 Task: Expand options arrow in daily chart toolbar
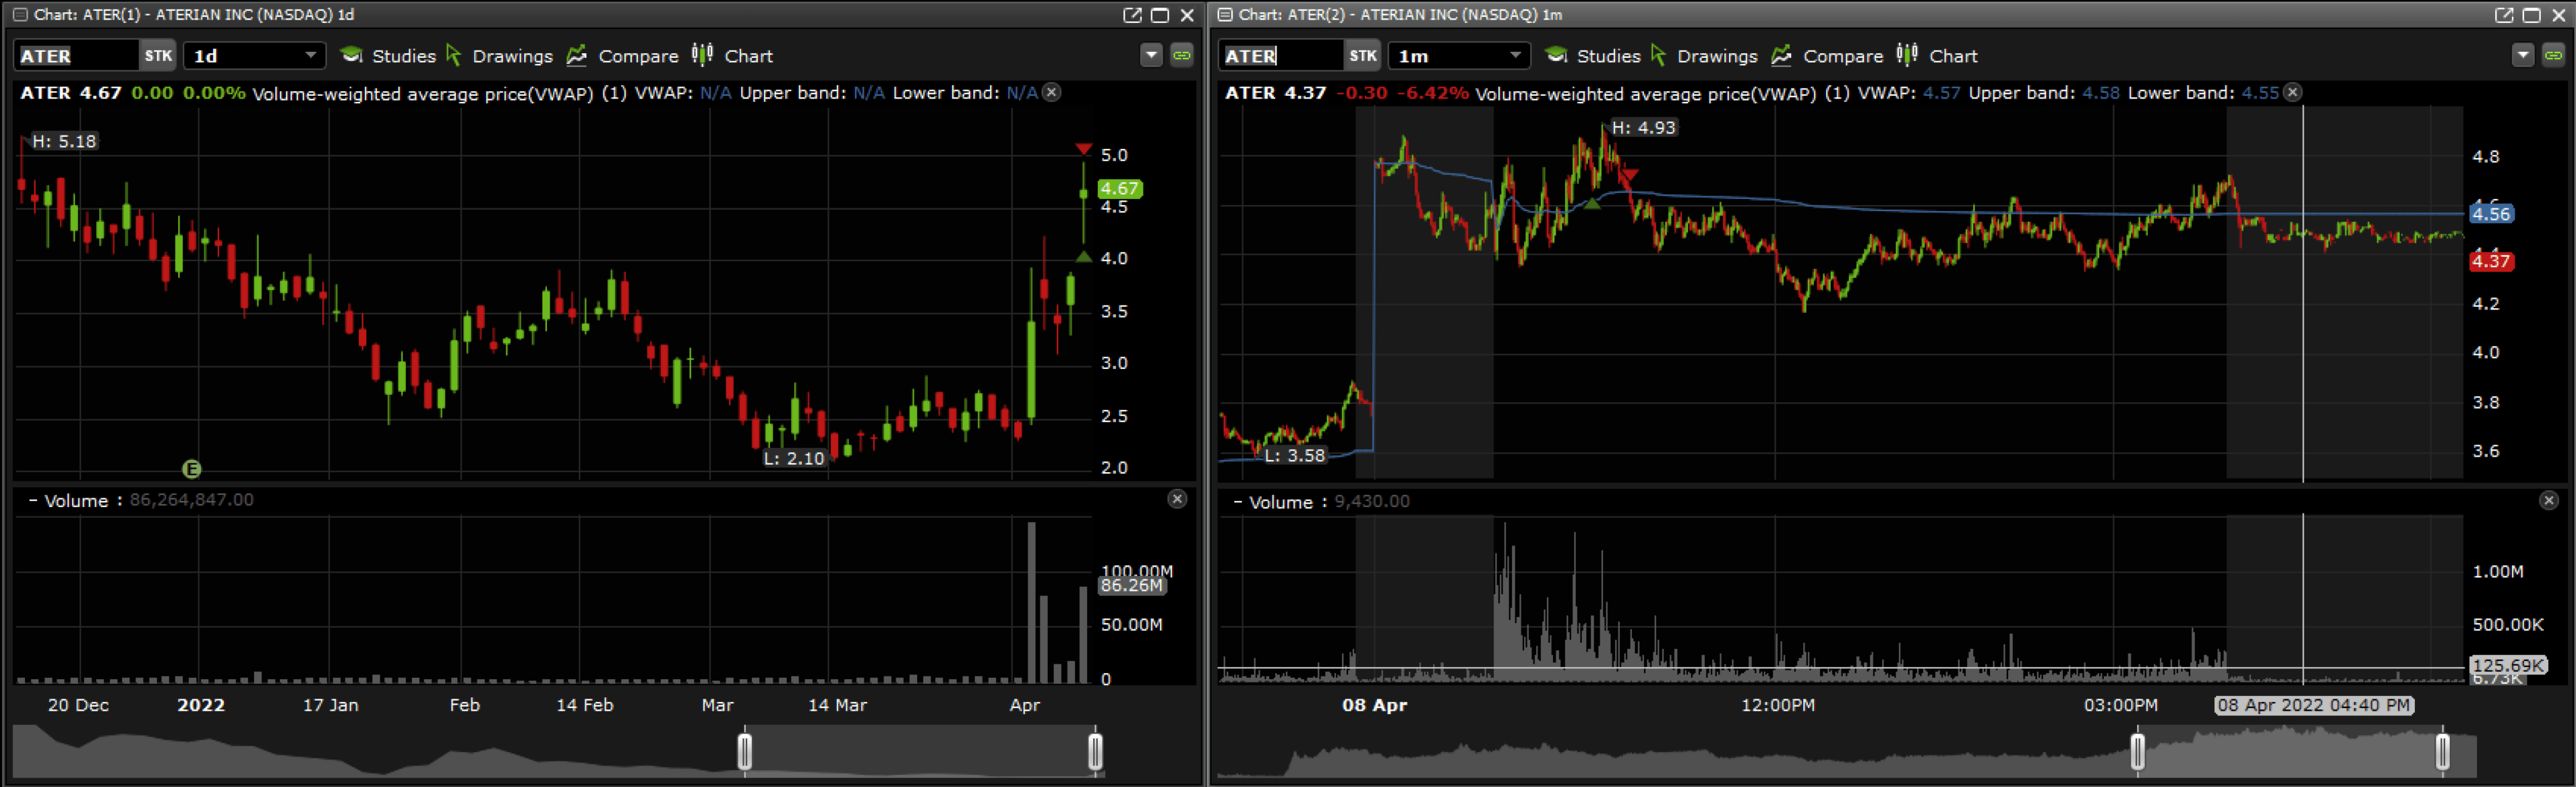pyautogui.click(x=1151, y=56)
